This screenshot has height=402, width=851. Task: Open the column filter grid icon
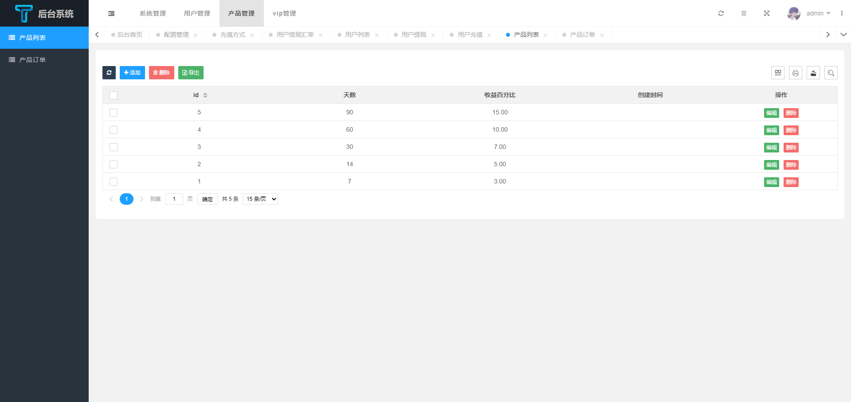click(x=778, y=73)
